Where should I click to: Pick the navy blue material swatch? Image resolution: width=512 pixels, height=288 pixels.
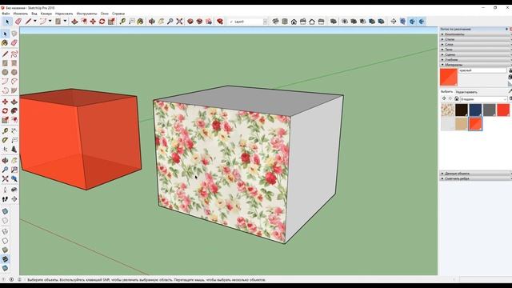click(x=475, y=110)
